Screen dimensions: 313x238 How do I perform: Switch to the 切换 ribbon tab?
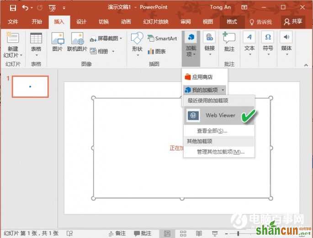click(104, 21)
